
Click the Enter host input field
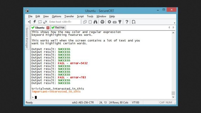pos(64,22)
